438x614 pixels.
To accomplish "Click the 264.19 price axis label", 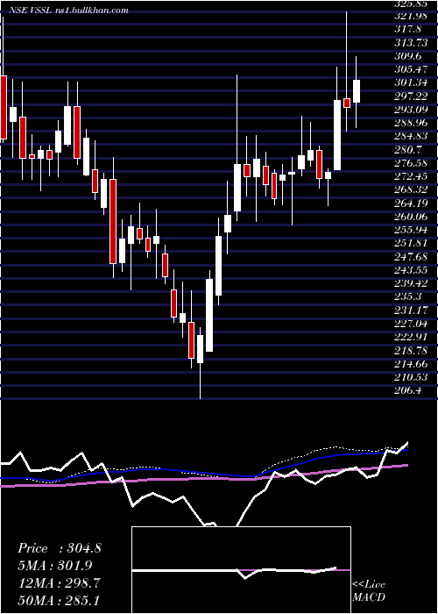I will coord(410,203).
